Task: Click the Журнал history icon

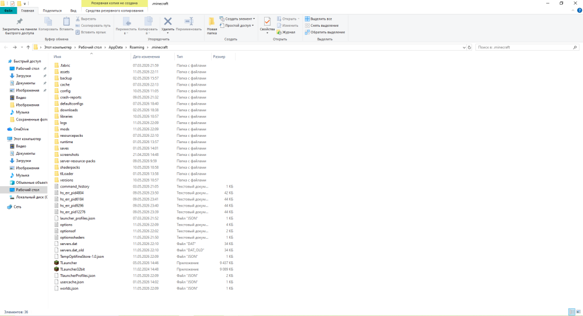Action: coord(286,33)
